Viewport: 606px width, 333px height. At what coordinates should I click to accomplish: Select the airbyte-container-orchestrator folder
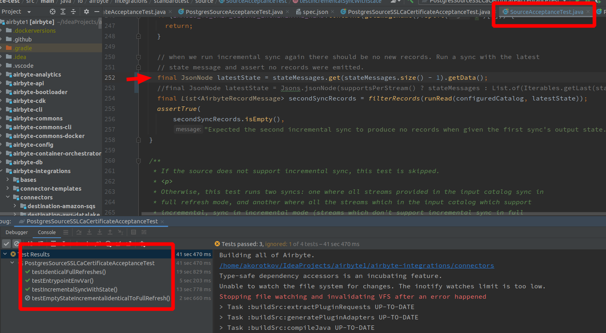57,154
